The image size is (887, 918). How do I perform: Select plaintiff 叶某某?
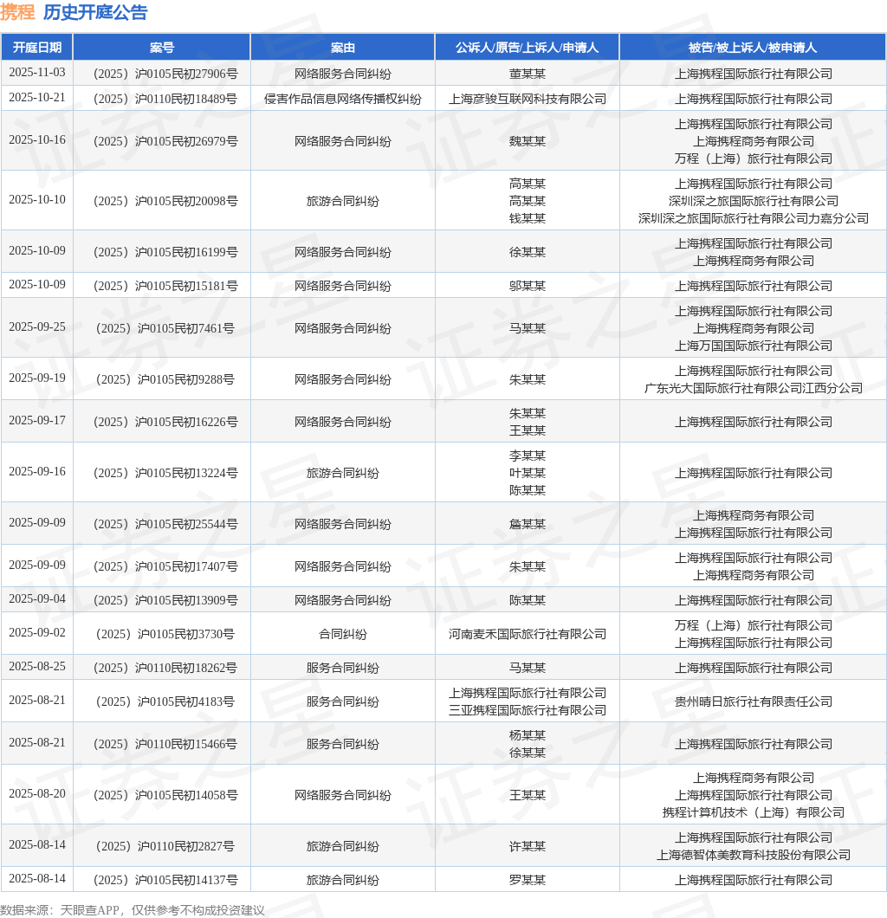tap(527, 473)
